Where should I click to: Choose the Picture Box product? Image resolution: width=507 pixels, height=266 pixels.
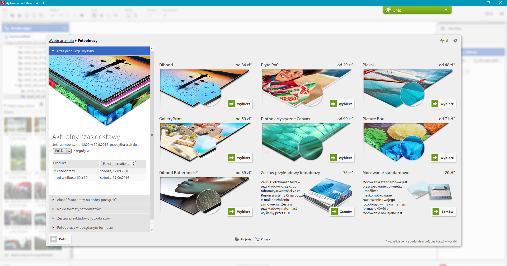443,158
